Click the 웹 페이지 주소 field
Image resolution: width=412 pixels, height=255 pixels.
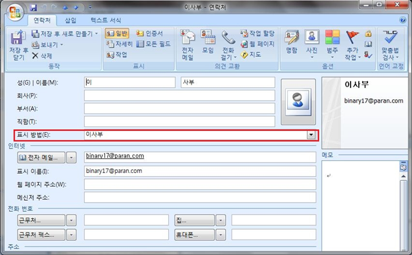pos(200,184)
